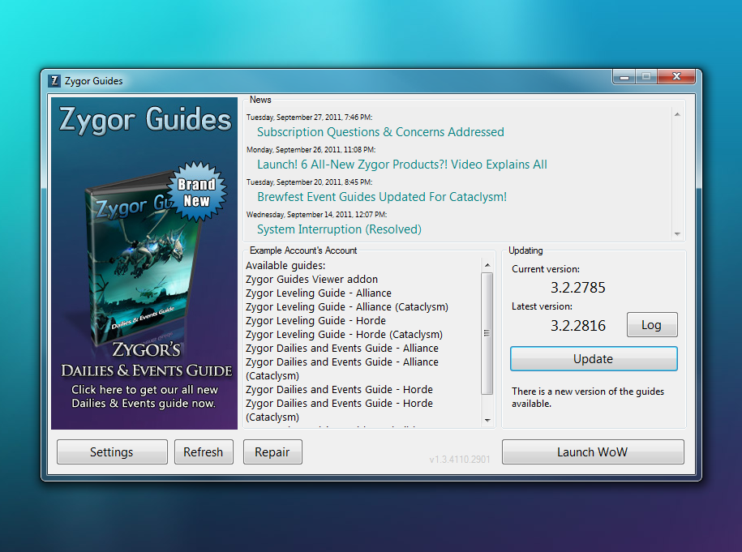742x552 pixels.
Task: Select 'Zygor Guides Viewer addon' entry
Action: coord(311,280)
